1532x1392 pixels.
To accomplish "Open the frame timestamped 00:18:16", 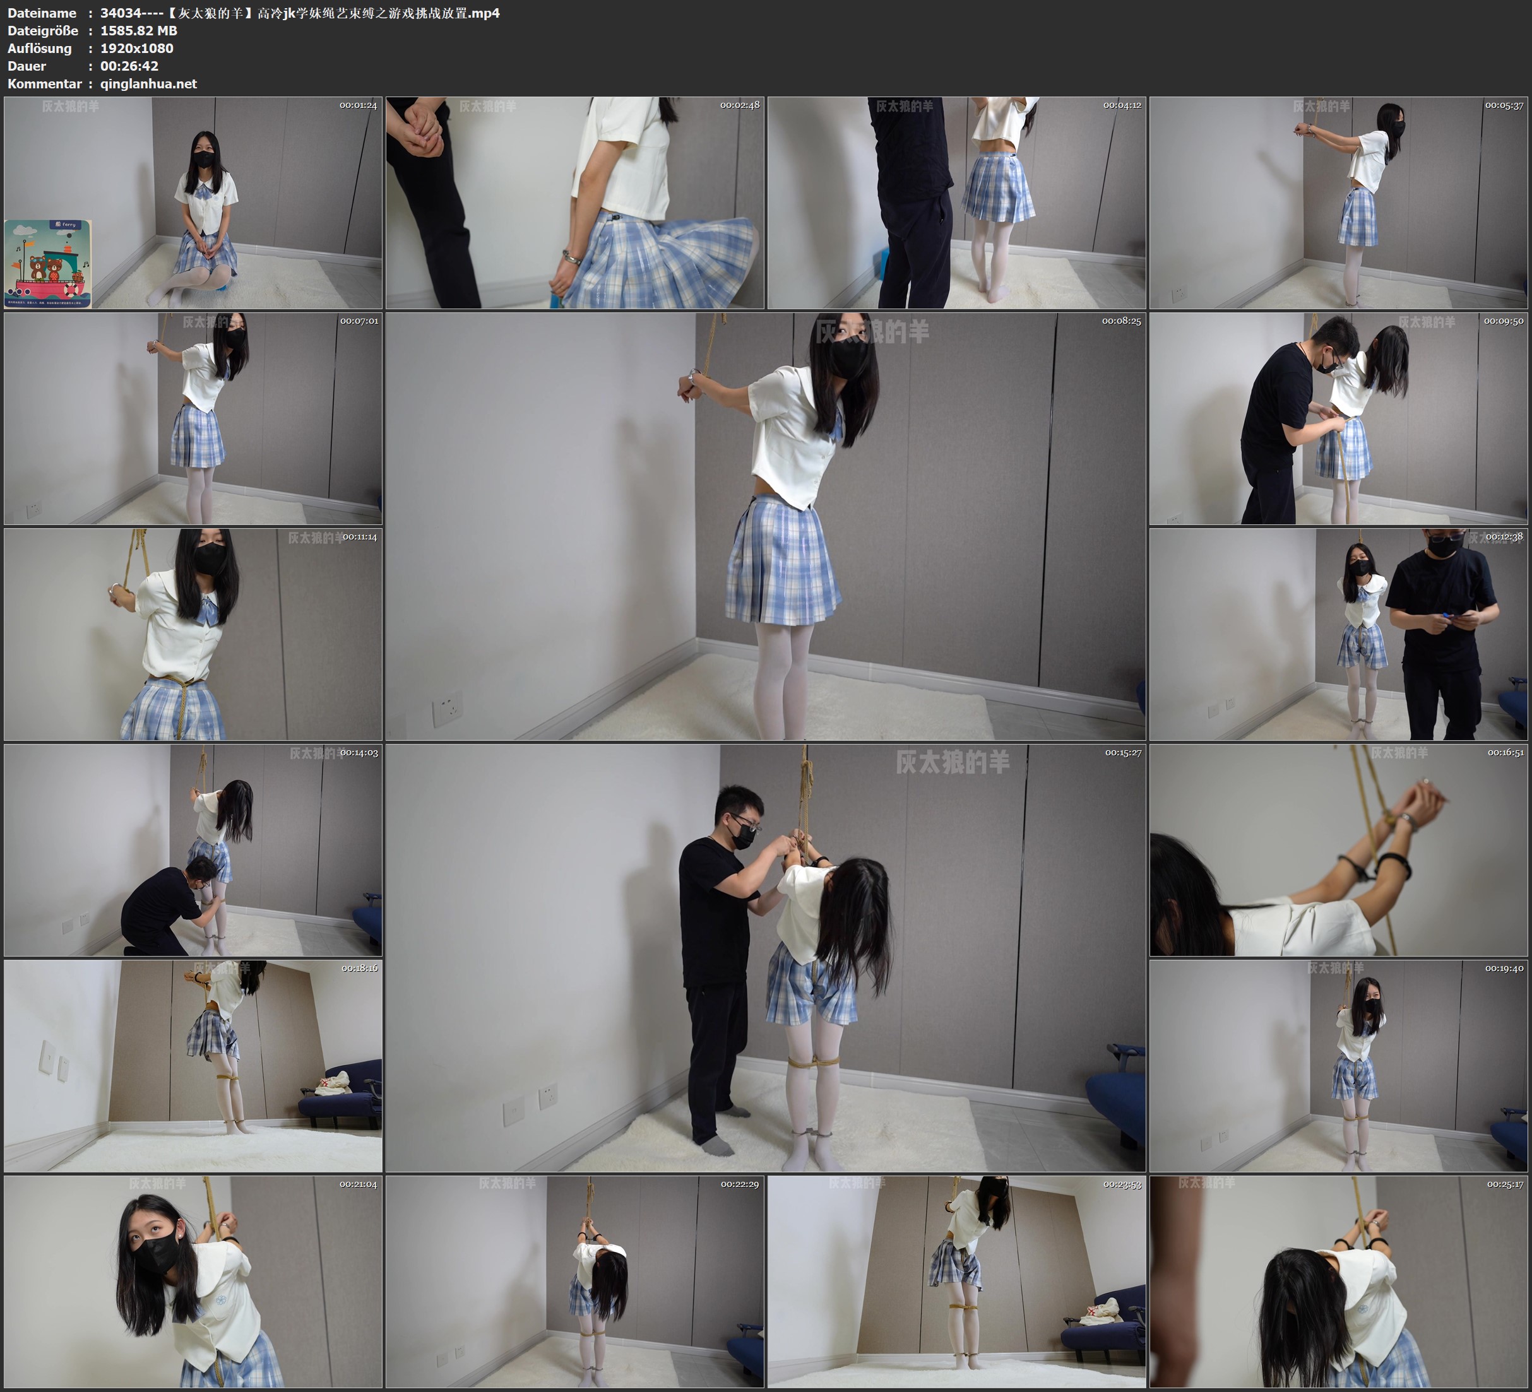I will click(193, 1065).
